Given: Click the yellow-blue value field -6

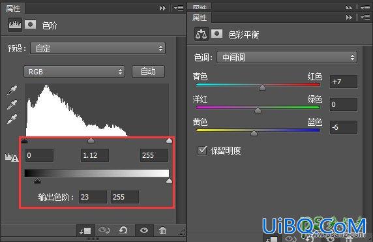Looking at the screenshot, I should coord(344,127).
